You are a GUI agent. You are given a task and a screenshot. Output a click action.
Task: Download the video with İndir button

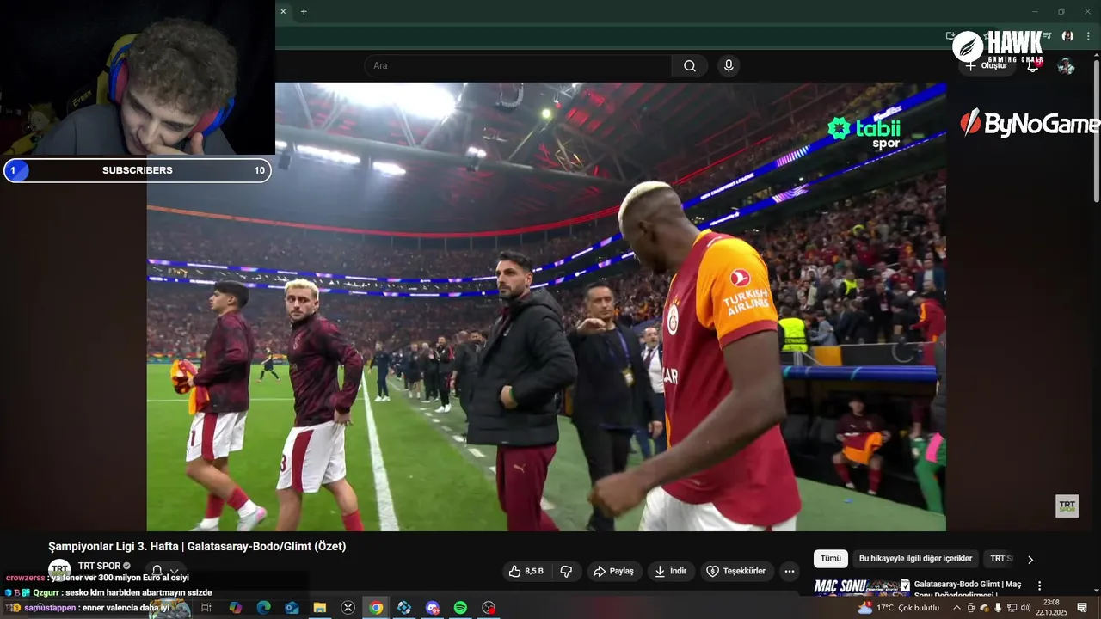pos(671,571)
